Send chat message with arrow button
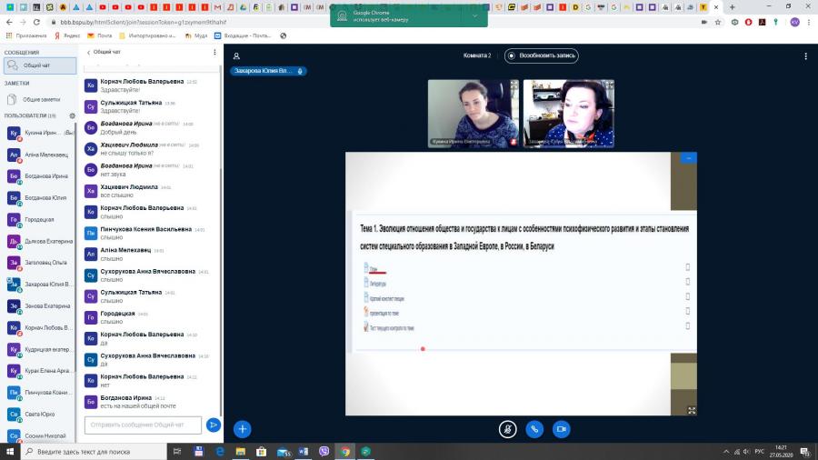Screen dimensions: 818x460 pos(213,425)
